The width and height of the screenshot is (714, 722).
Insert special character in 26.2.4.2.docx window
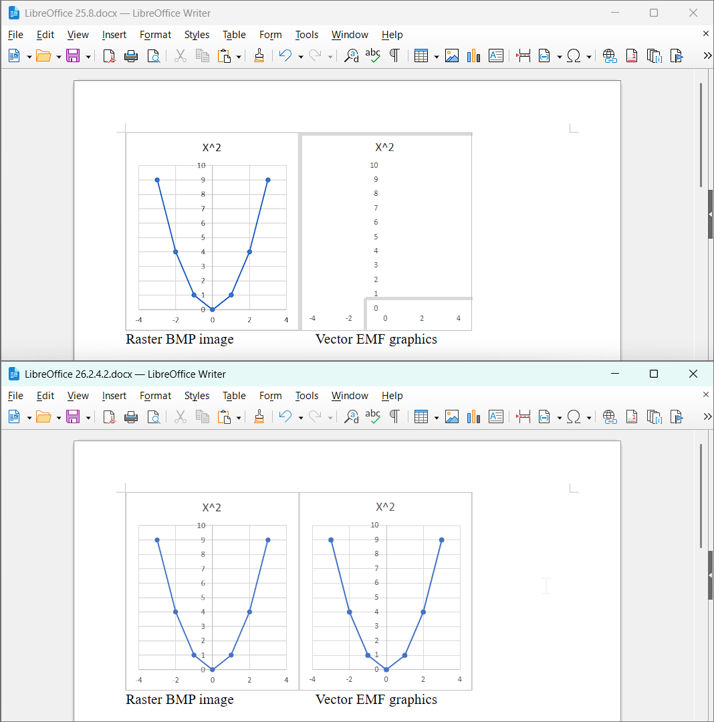coord(574,417)
